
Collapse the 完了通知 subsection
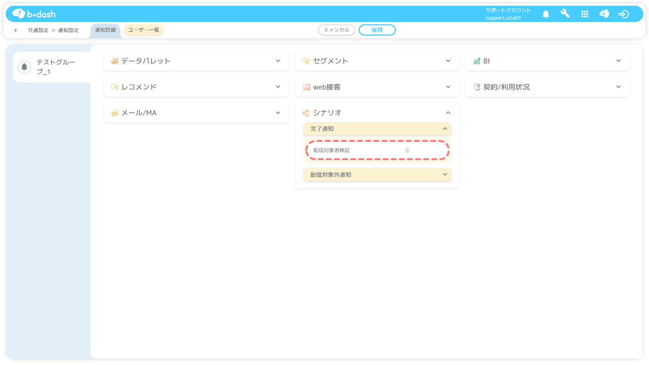(x=445, y=129)
